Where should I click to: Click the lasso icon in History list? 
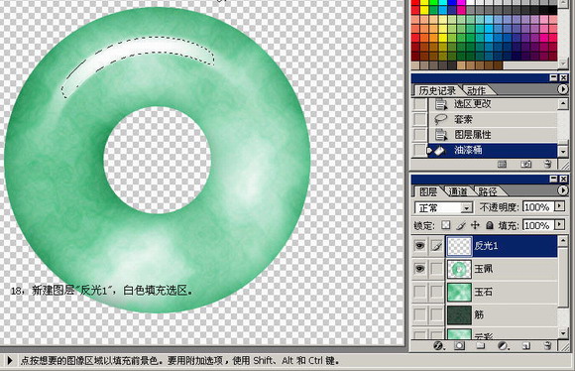tap(440, 119)
